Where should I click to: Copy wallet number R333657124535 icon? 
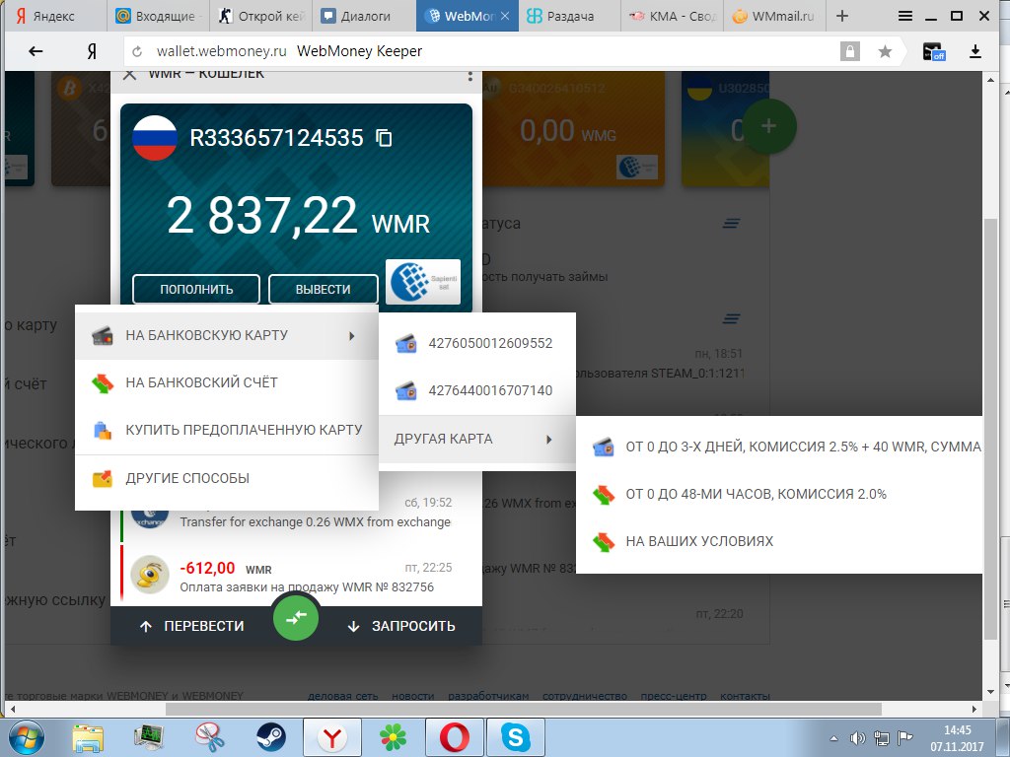(x=384, y=138)
